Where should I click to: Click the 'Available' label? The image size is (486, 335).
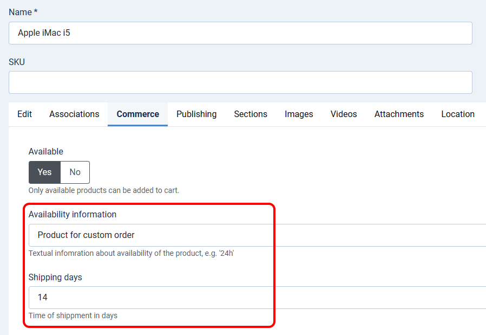46,152
